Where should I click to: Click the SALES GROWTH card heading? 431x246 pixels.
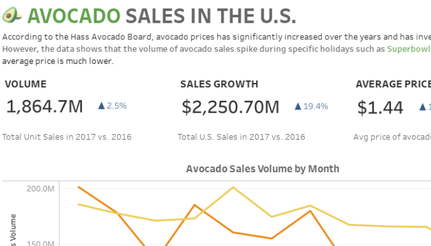[219, 84]
